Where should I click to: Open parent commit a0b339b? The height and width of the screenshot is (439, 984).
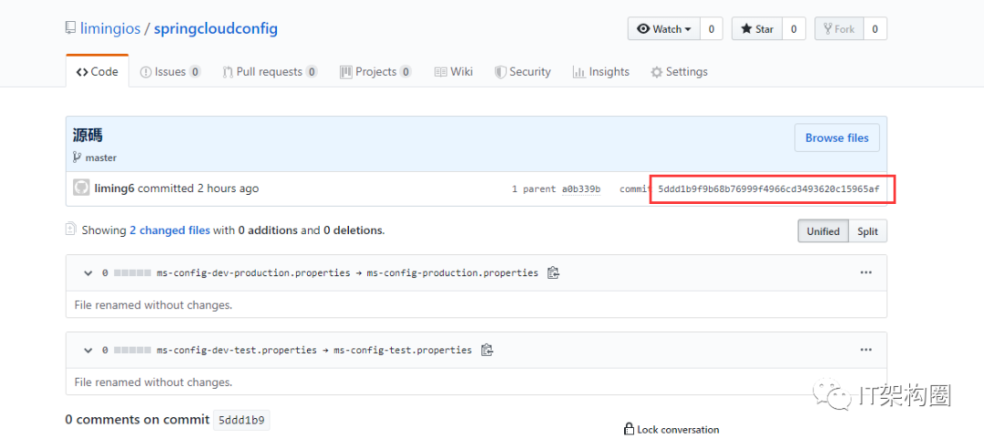tap(579, 189)
